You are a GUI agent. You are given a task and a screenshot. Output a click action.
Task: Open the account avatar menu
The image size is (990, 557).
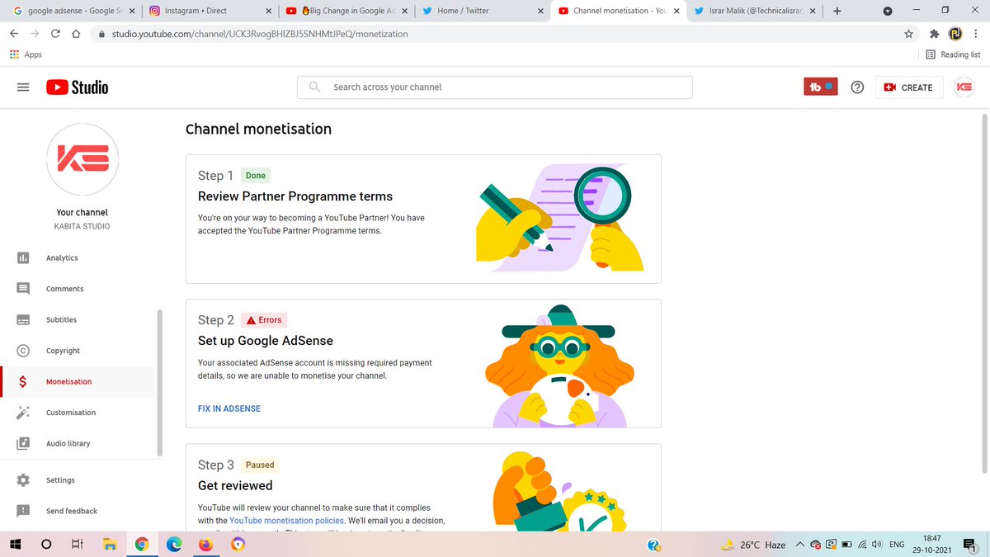[964, 87]
